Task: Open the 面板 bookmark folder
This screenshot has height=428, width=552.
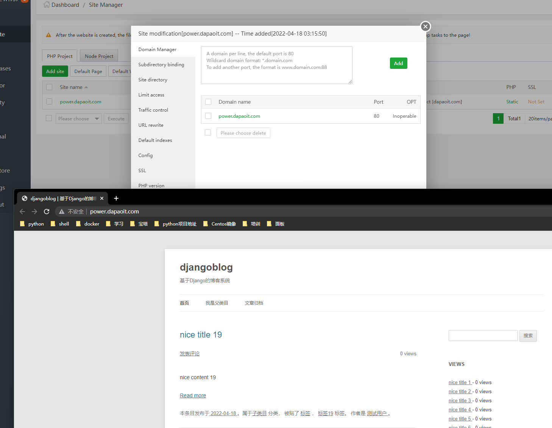Action: coord(276,224)
